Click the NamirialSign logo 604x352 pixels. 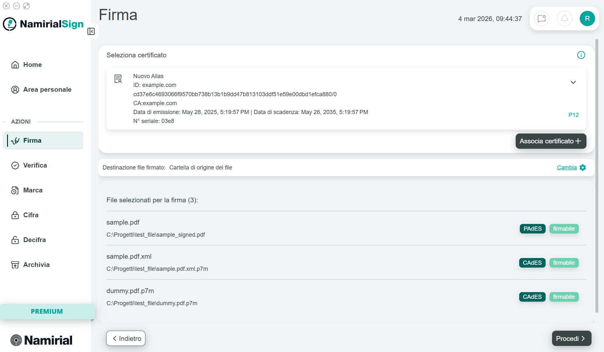[x=43, y=24]
